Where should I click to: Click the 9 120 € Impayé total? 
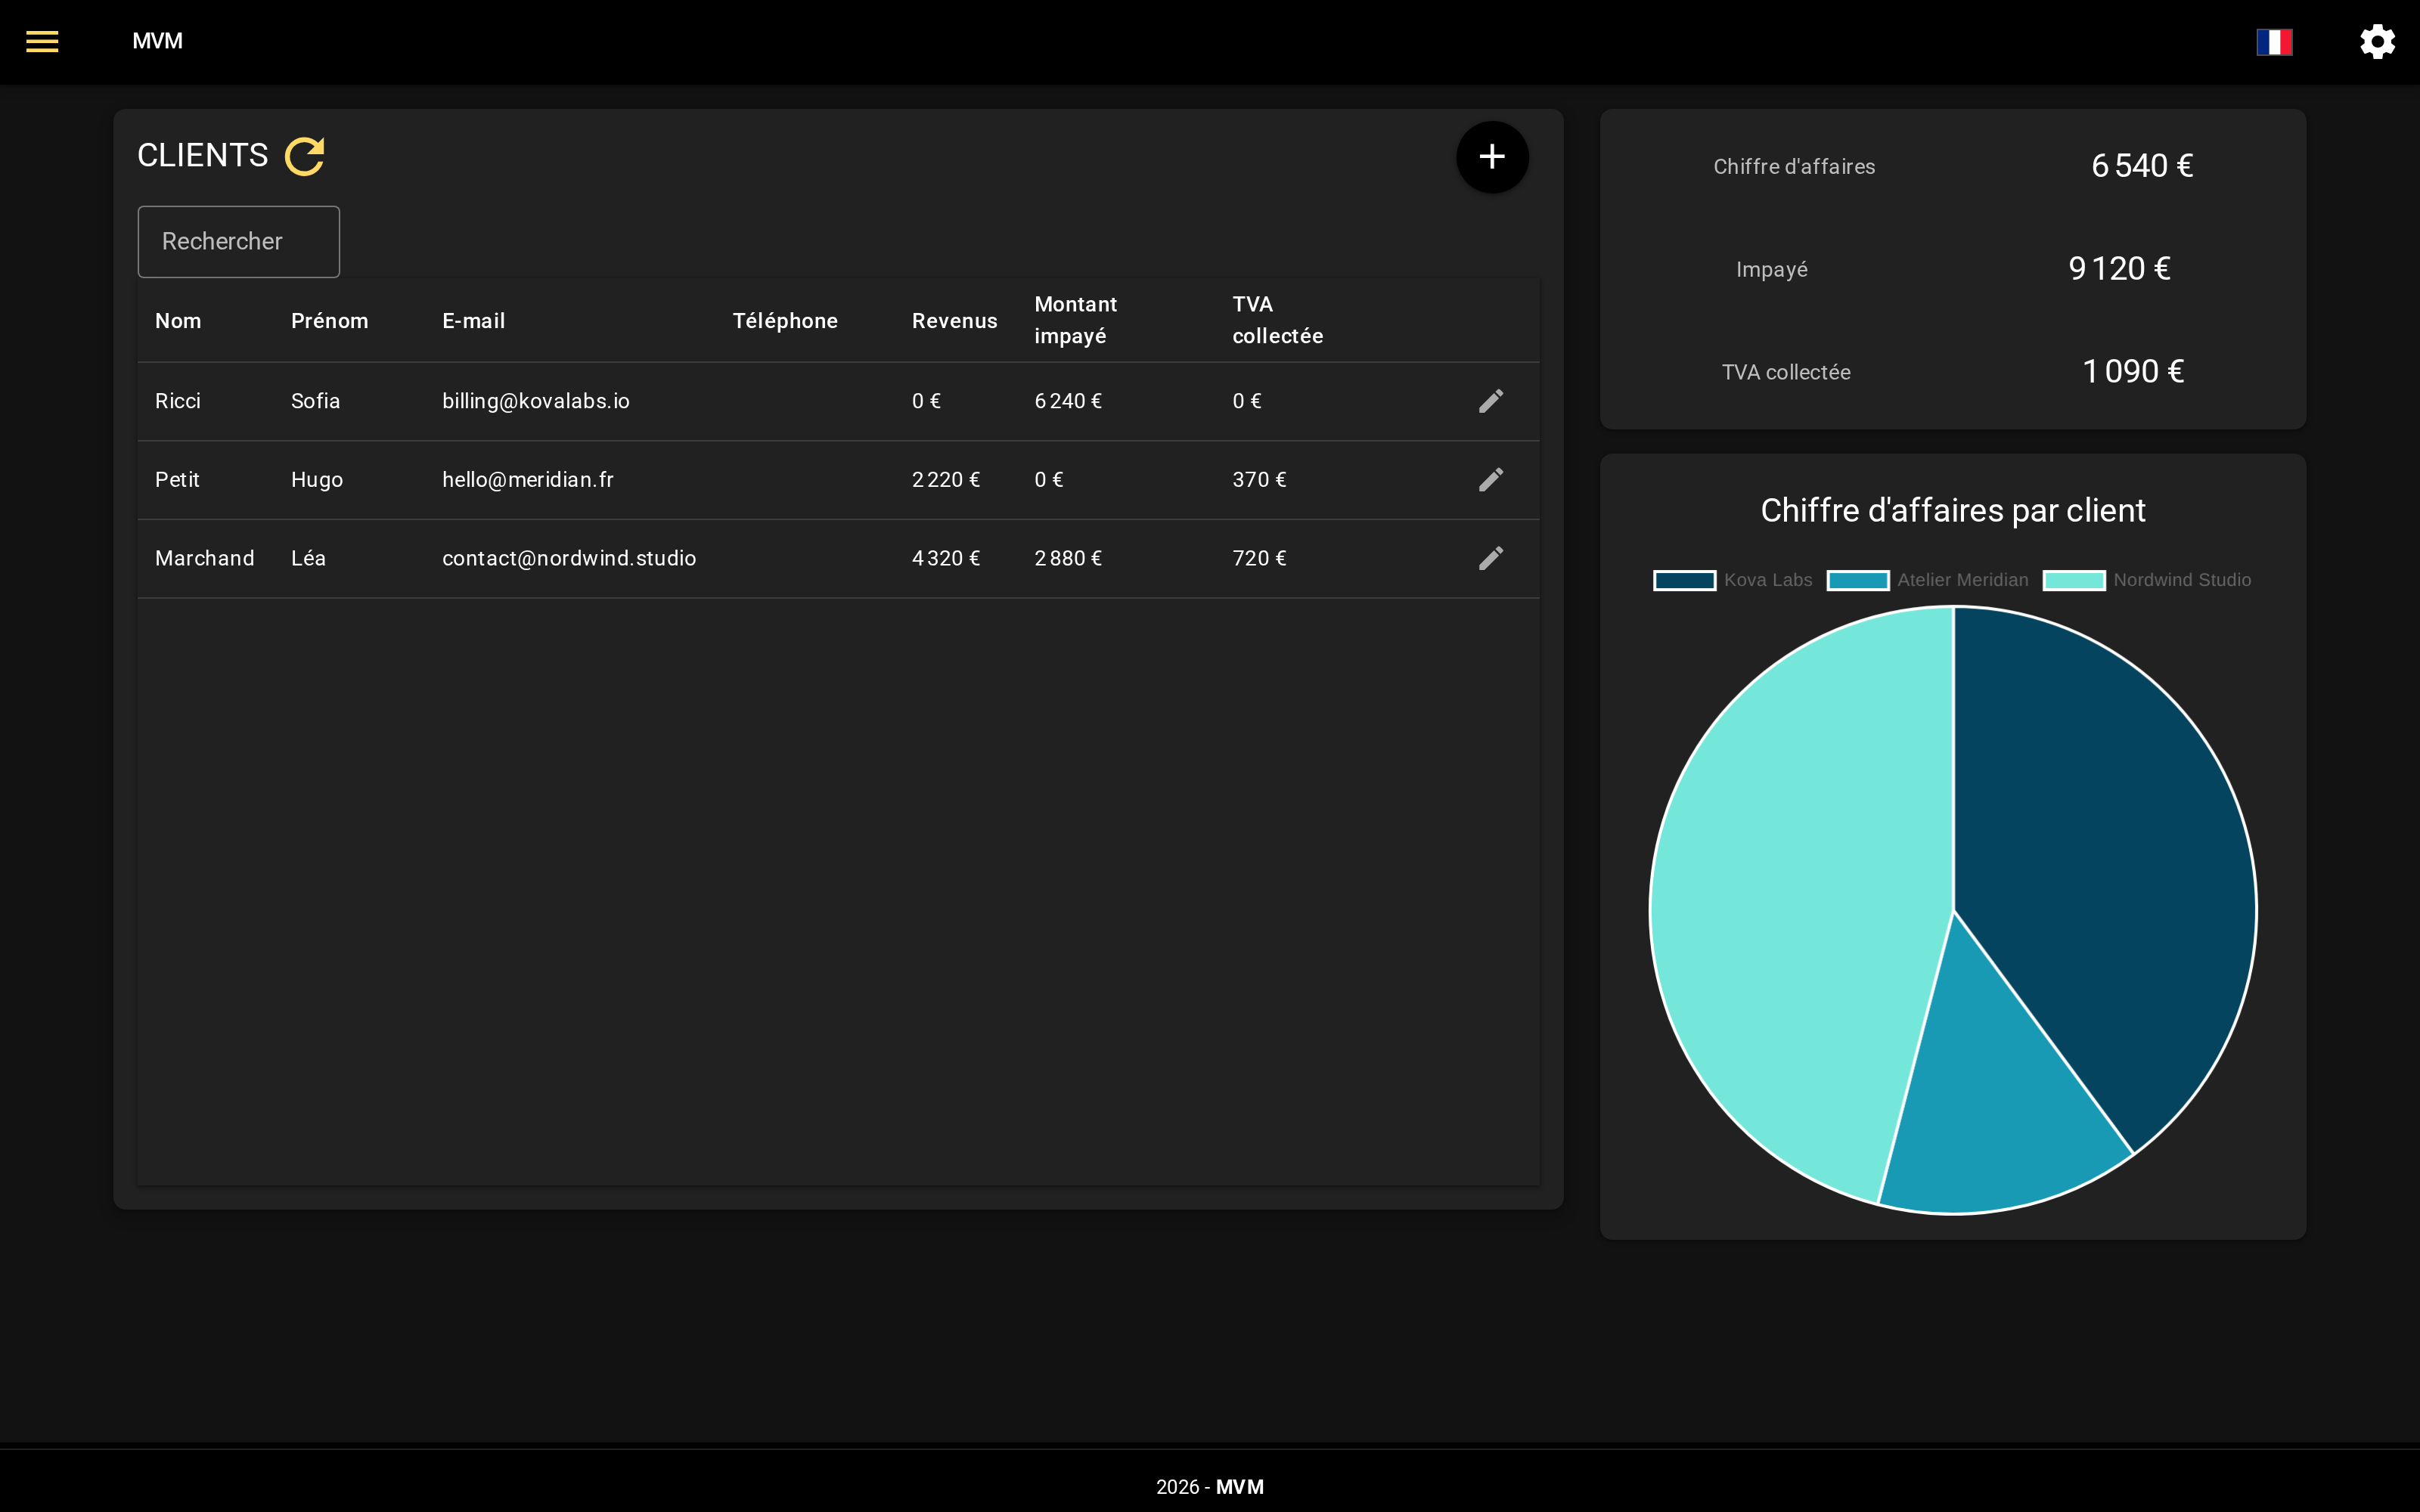pos(2119,269)
